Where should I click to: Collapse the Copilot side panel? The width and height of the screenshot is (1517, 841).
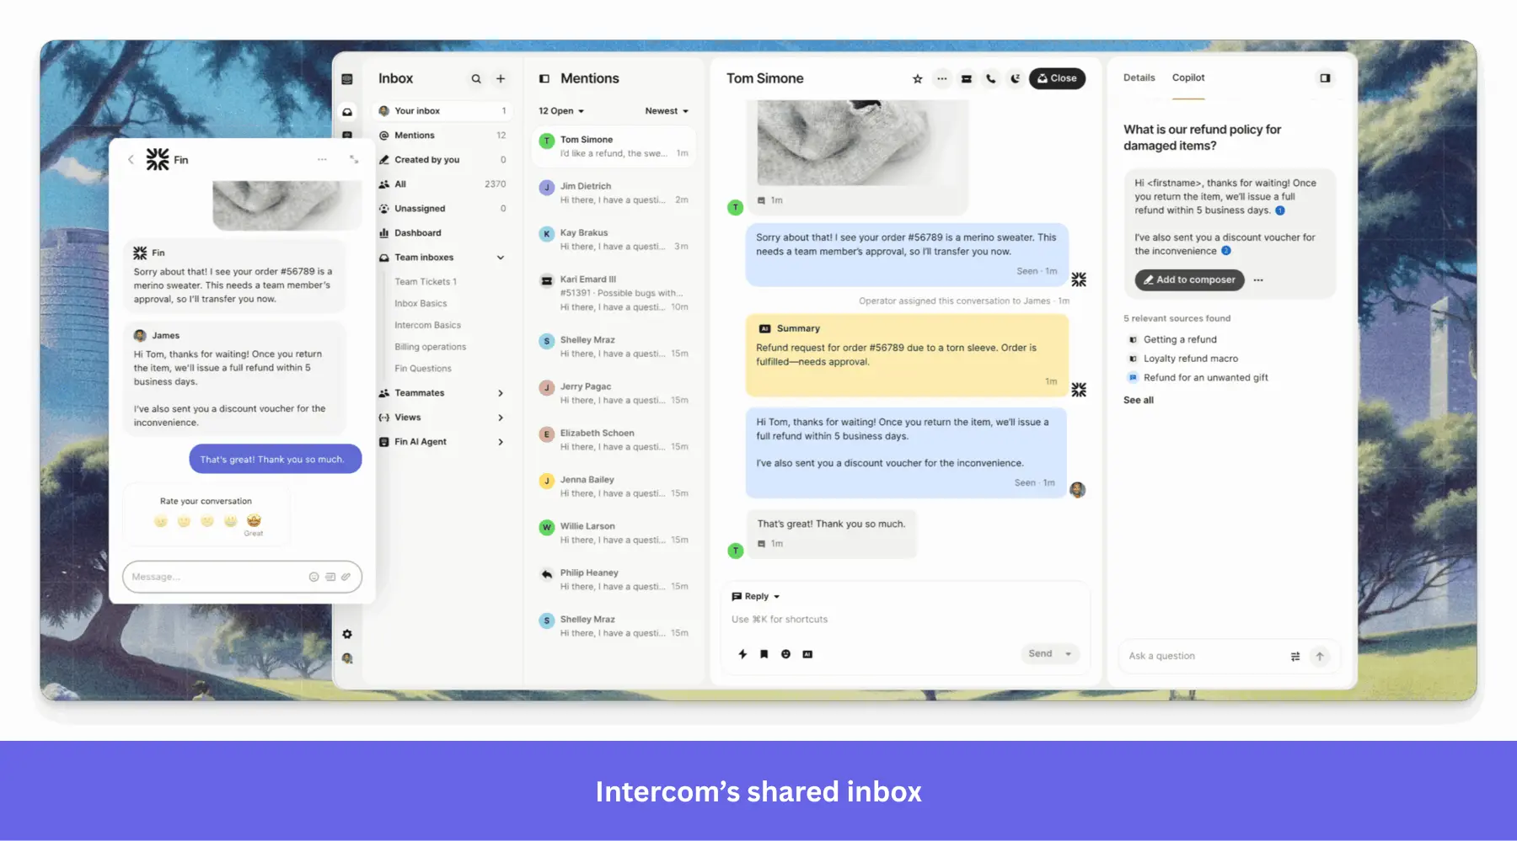pyautogui.click(x=1325, y=78)
